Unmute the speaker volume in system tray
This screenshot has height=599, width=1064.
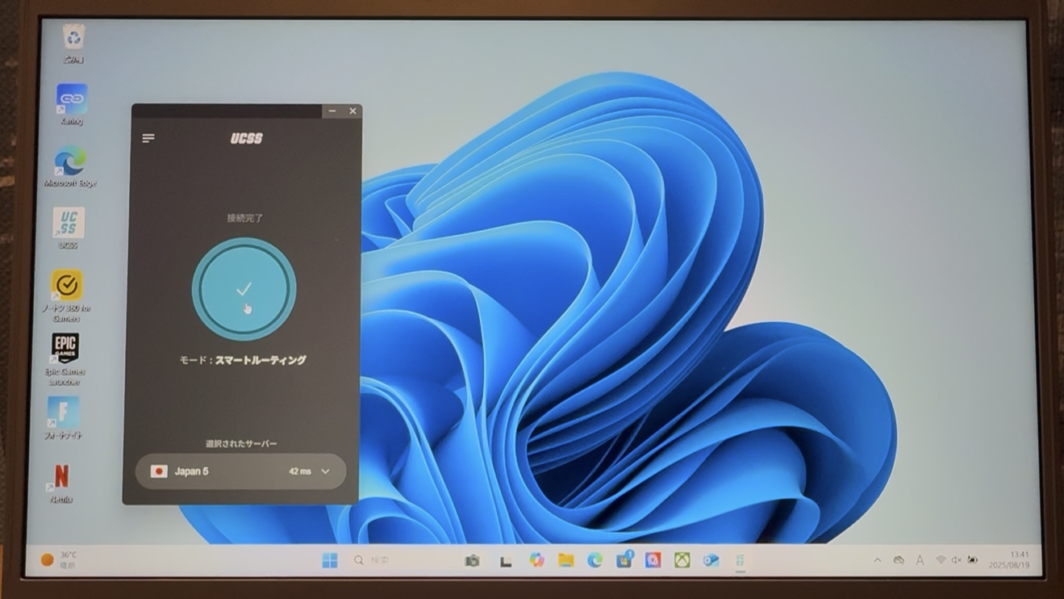coord(956,560)
